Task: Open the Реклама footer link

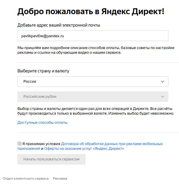Action: coord(60,178)
